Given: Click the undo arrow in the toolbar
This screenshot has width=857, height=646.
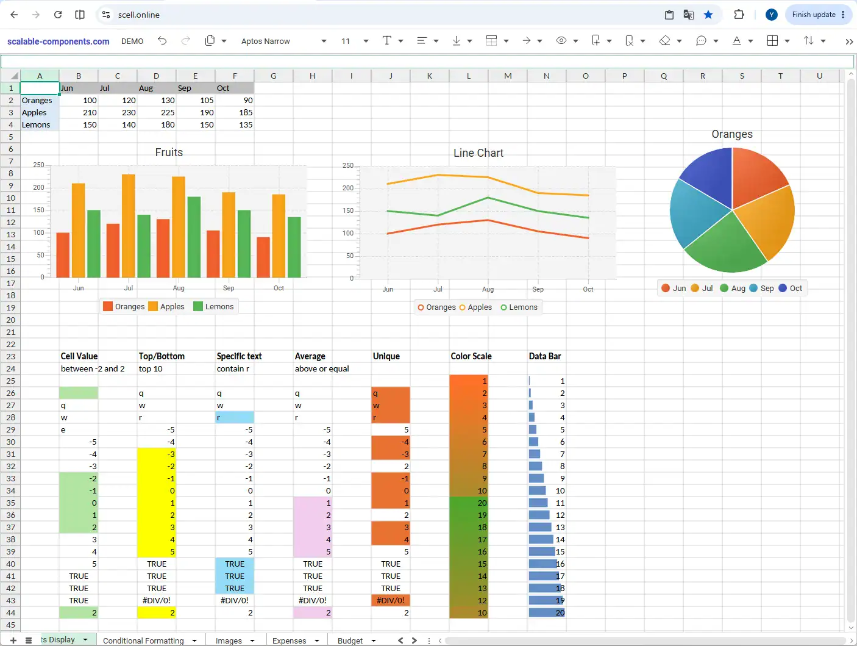Looking at the screenshot, I should 162,41.
